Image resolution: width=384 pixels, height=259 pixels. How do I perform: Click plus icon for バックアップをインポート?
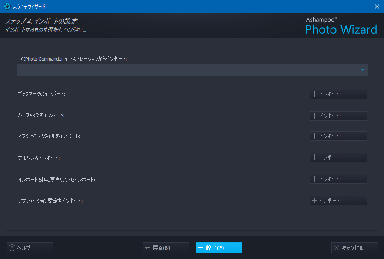click(314, 116)
